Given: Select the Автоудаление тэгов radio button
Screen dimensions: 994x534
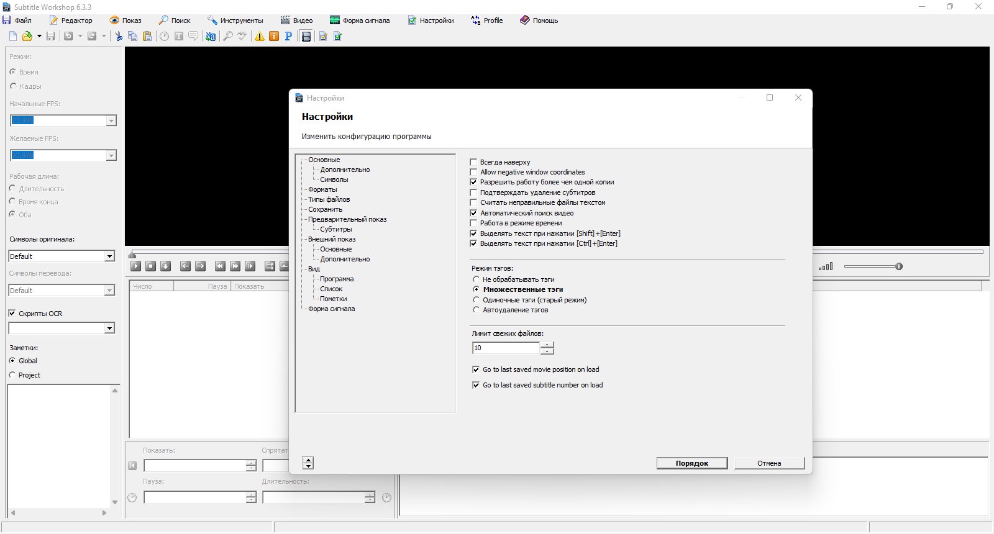Looking at the screenshot, I should coord(476,310).
